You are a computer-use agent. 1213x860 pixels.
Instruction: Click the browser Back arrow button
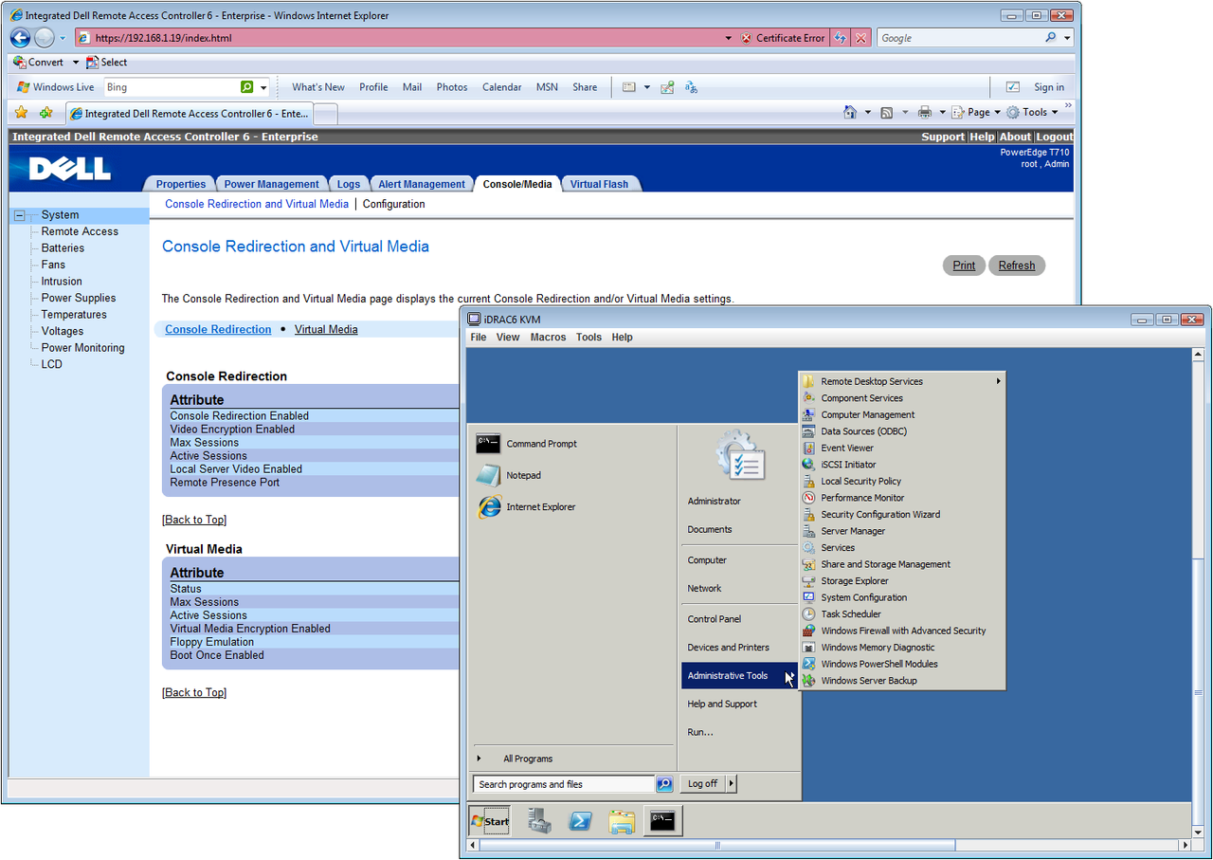20,38
